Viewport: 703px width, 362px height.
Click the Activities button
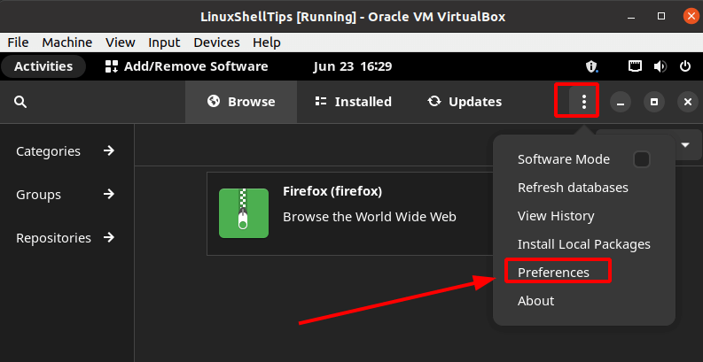coord(43,66)
